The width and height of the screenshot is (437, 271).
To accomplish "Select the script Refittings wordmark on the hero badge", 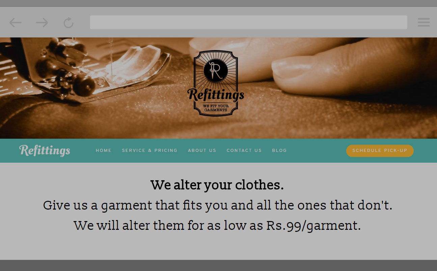I will [216, 94].
